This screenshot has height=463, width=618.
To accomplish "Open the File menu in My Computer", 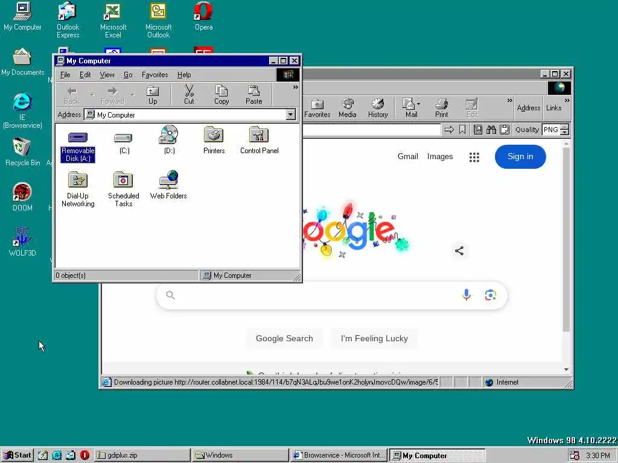I will [x=65, y=74].
